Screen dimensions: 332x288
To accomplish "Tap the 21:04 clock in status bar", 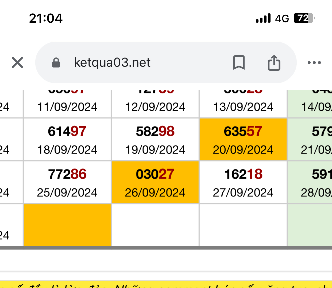I will (x=46, y=18).
